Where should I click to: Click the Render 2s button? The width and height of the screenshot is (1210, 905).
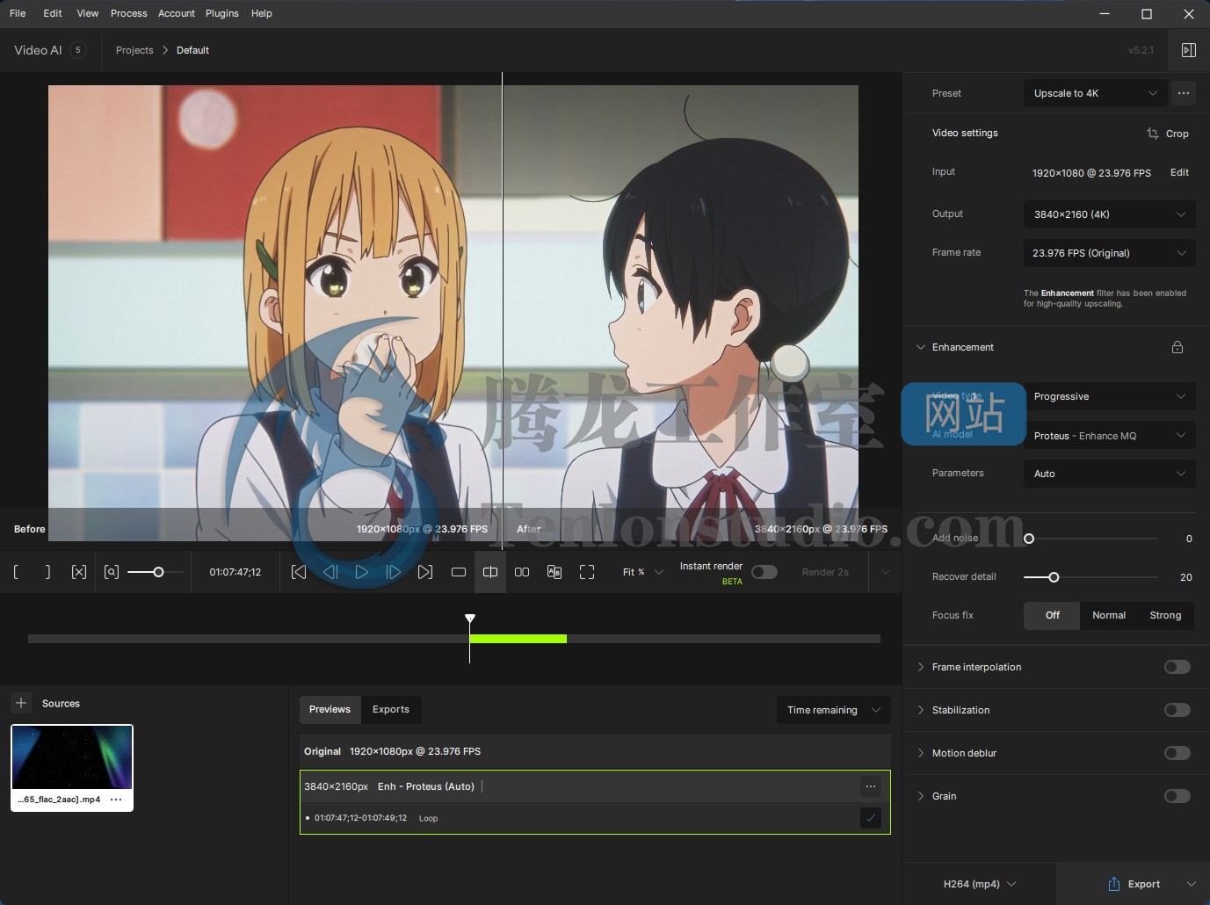(825, 572)
